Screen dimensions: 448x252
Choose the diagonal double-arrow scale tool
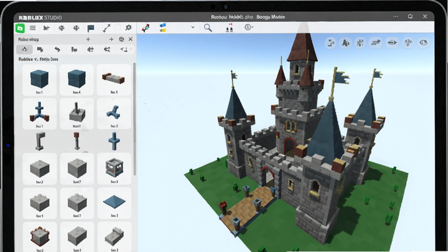pos(106,28)
